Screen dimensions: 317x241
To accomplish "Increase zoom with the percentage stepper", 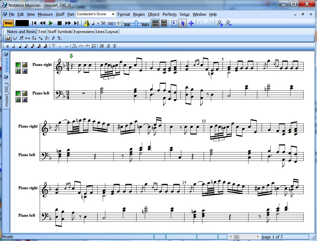I will pyautogui.click(x=118, y=22).
